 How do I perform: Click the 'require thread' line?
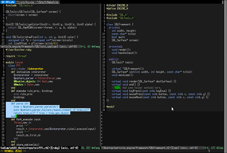[16, 56]
